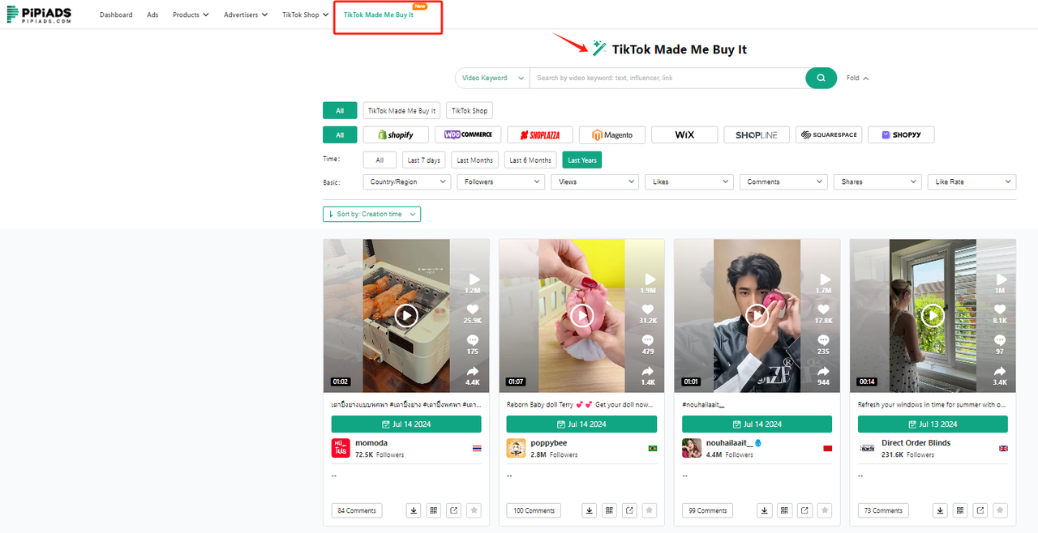Download the poppybee video
Image resolution: width=1038 pixels, height=533 pixels.
click(589, 510)
